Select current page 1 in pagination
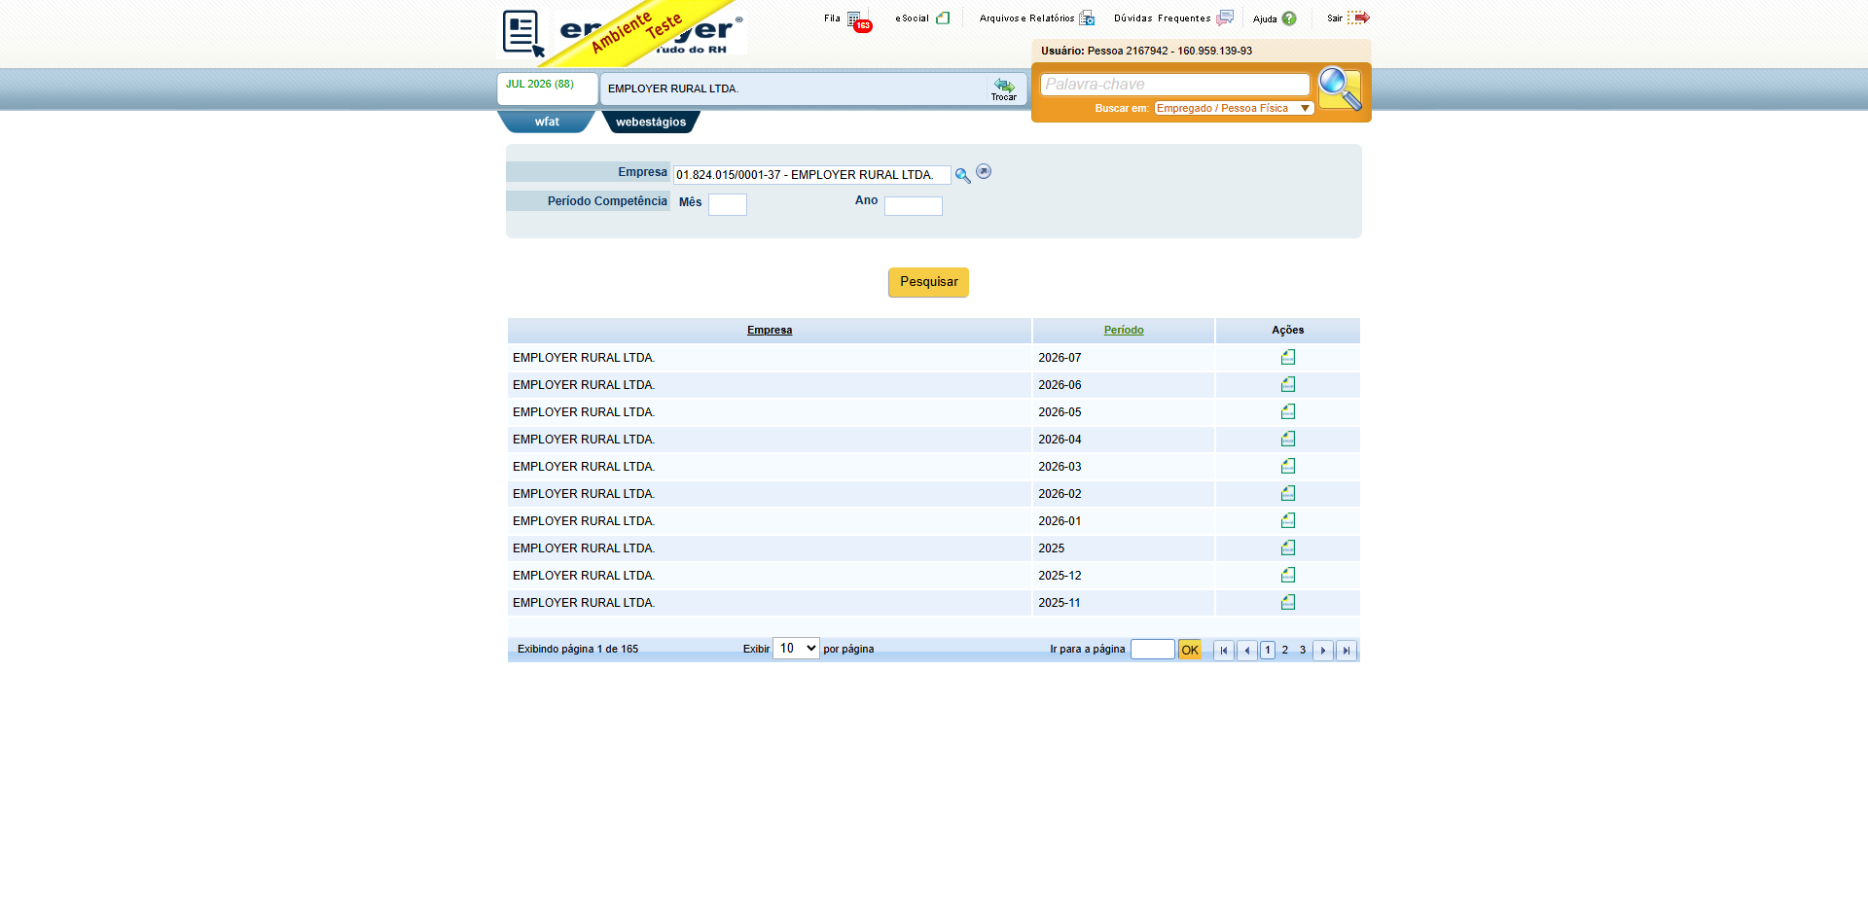This screenshot has height=919, width=1868. click(1268, 651)
